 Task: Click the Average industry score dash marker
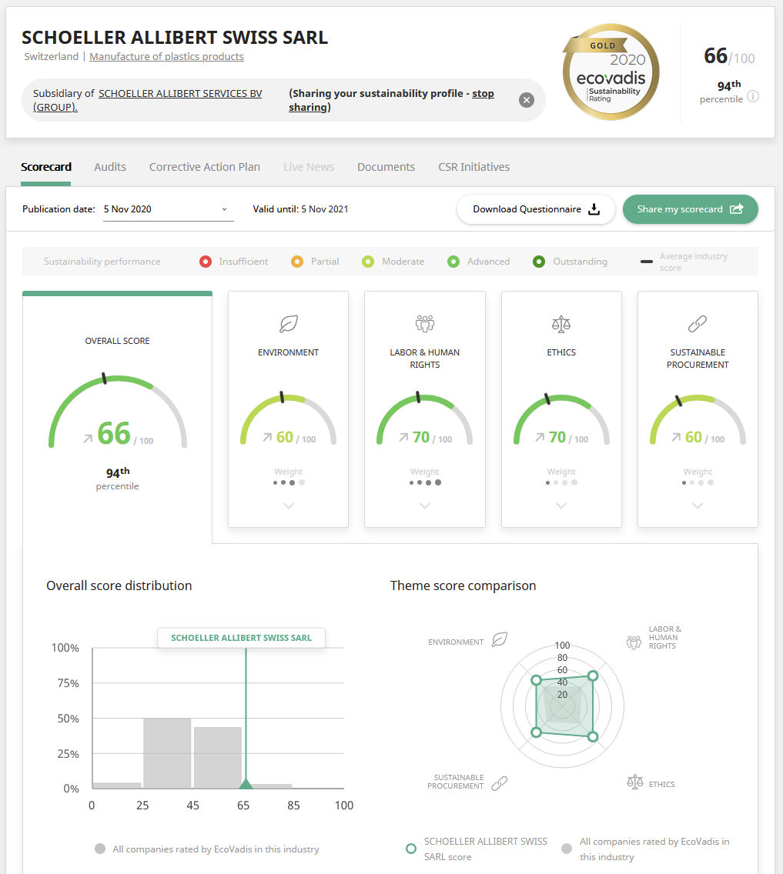pyautogui.click(x=647, y=262)
